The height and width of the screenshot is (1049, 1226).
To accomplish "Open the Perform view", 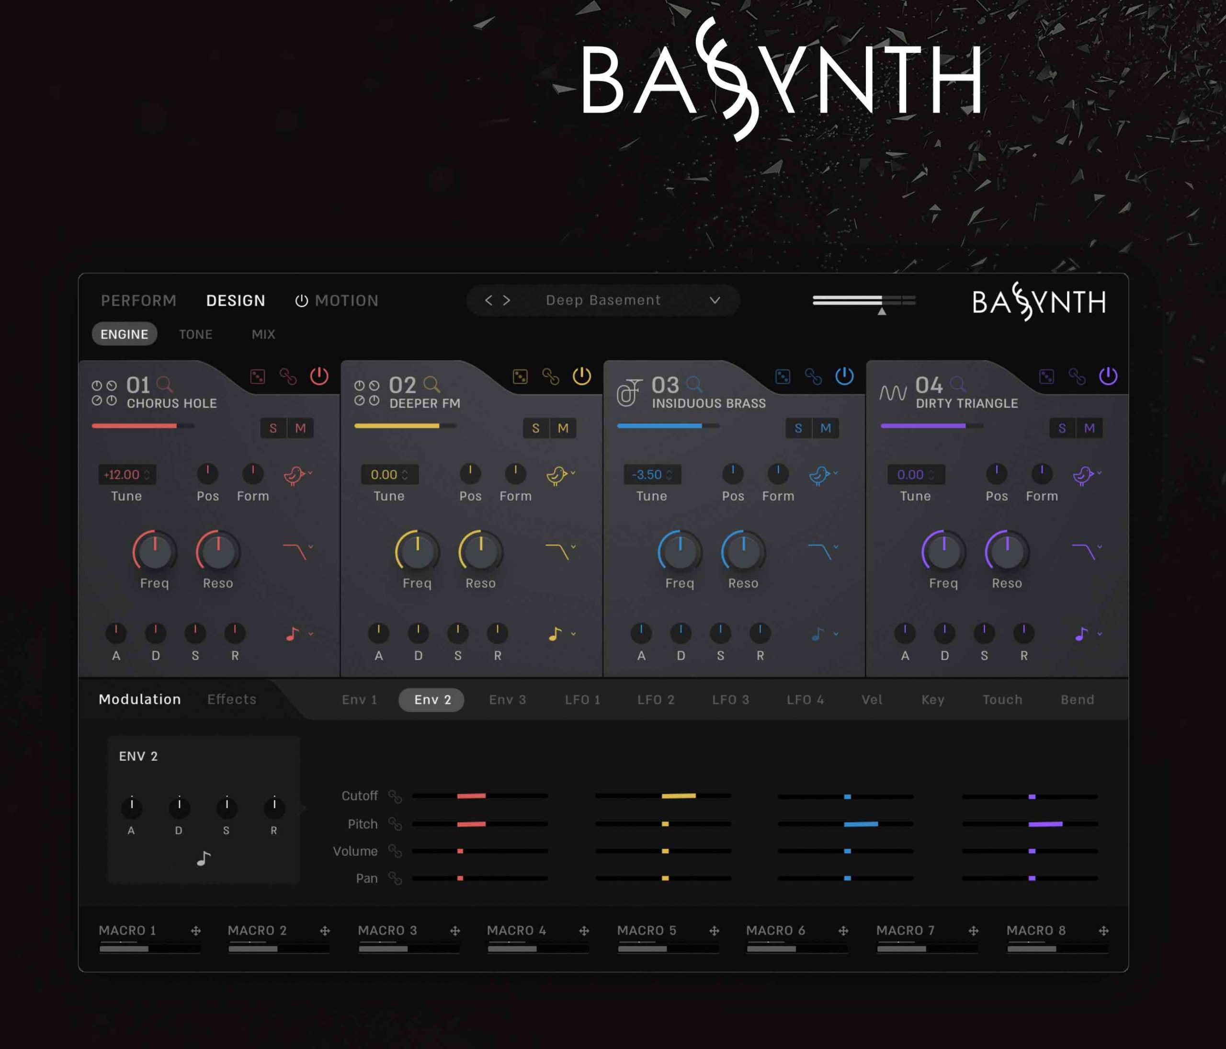I will (138, 300).
